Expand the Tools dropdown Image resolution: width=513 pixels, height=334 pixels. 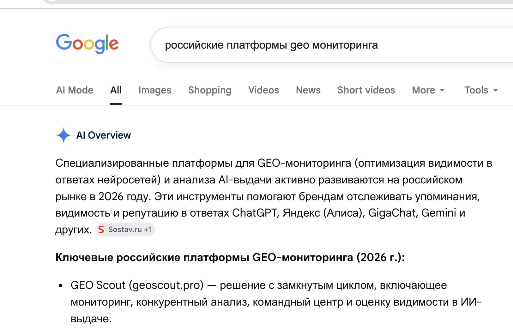481,90
